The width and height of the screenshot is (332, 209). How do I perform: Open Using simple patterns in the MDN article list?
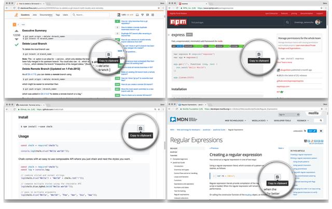coord(301,161)
